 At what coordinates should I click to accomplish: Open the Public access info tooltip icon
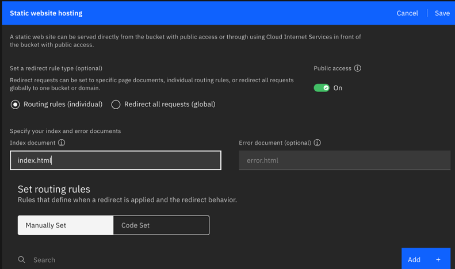pyautogui.click(x=358, y=68)
